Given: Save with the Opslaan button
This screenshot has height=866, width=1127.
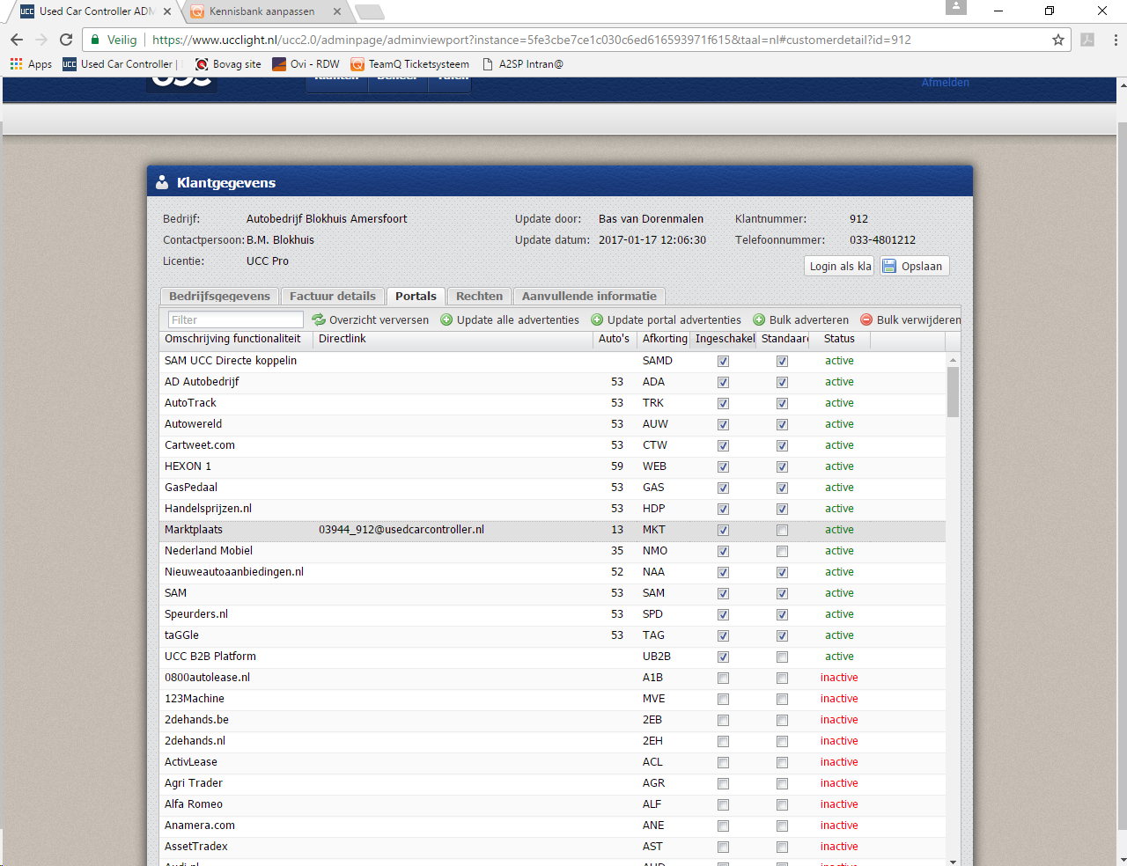Looking at the screenshot, I should [914, 266].
